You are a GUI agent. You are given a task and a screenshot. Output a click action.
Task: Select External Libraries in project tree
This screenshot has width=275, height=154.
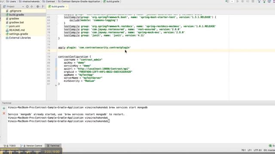click(20, 38)
